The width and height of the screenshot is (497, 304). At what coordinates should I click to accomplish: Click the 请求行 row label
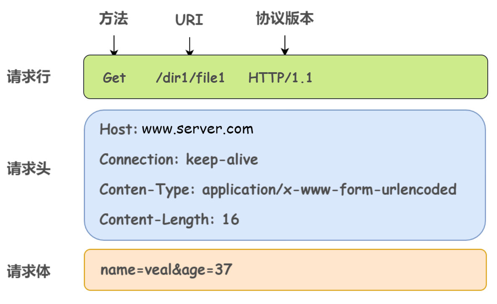pyautogui.click(x=29, y=77)
